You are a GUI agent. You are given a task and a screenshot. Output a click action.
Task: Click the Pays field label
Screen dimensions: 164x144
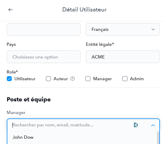[x=11, y=44]
